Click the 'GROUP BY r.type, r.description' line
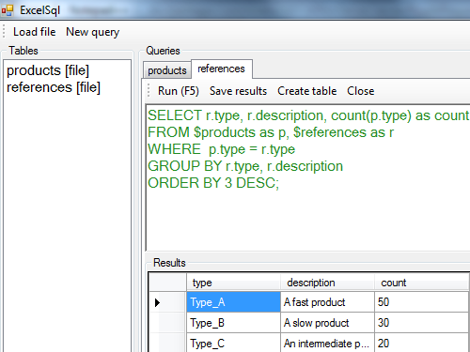 pyautogui.click(x=245, y=166)
